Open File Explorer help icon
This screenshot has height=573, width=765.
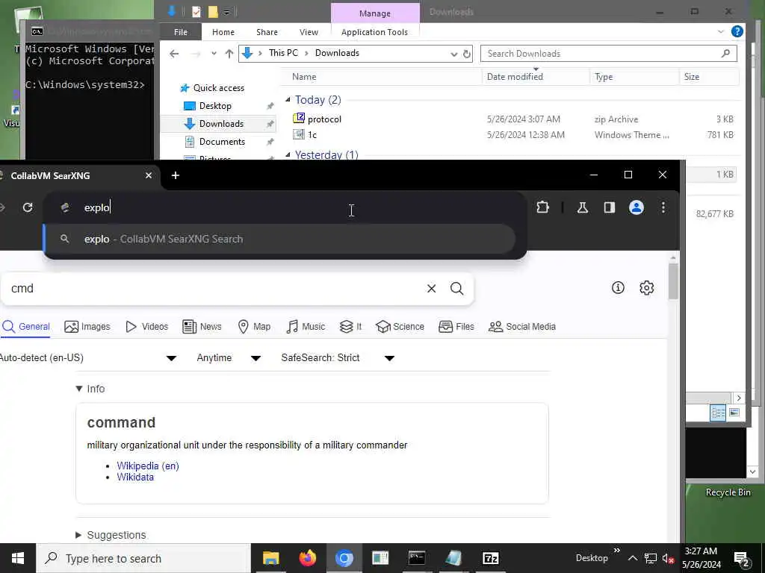pos(737,31)
